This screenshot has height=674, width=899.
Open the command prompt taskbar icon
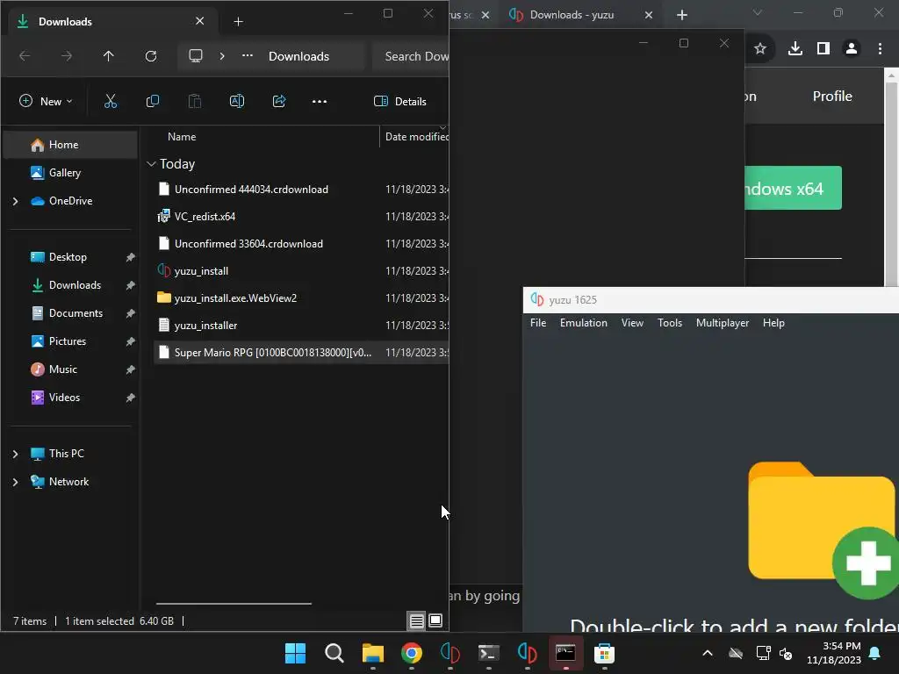tap(565, 653)
